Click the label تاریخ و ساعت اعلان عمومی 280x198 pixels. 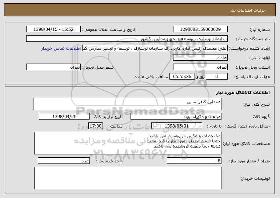pyautogui.click(x=109, y=30)
